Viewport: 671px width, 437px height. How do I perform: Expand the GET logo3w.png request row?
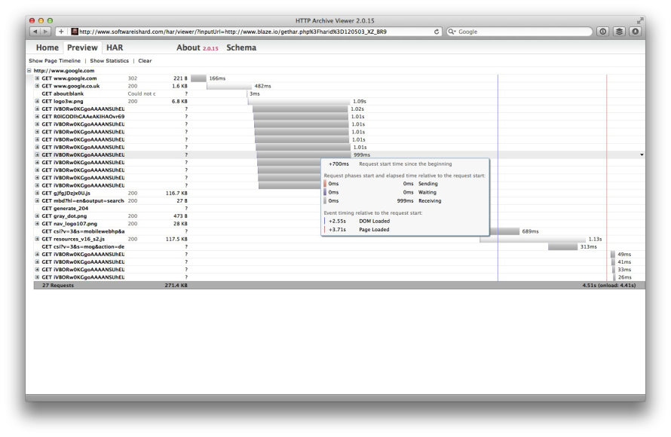point(37,102)
